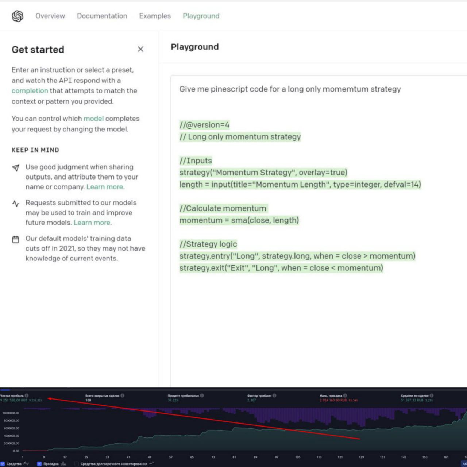Click the net profit value '9 251 520.00 RUB'

[13, 400]
